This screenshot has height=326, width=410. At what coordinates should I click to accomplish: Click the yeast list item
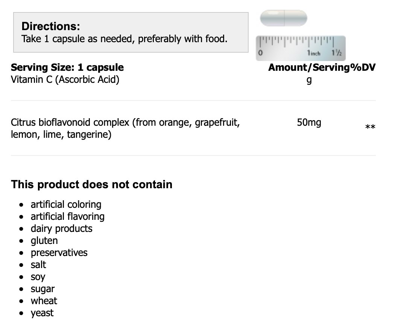click(x=42, y=313)
